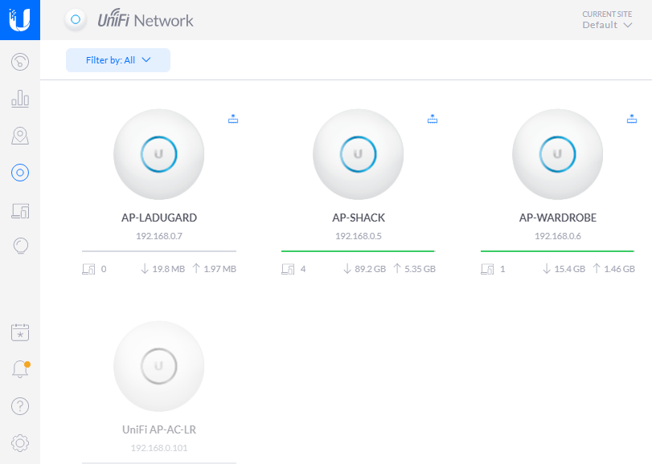Expand the Filter by: All dropdown
Image resolution: width=652 pixels, height=464 pixels.
tap(118, 60)
